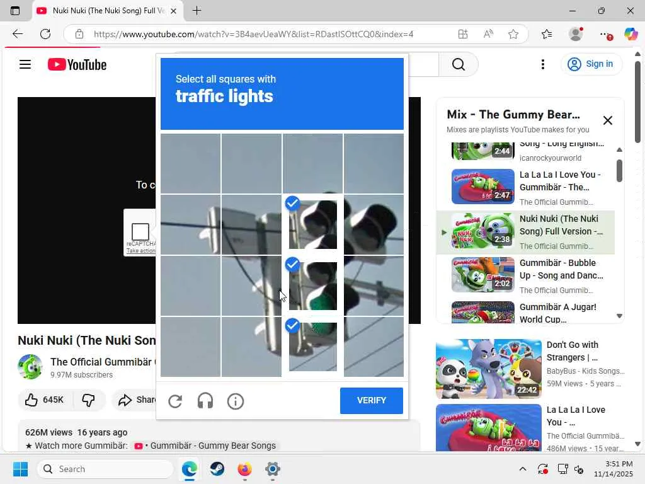Open The Official Gummibär channel avatar

(x=30, y=367)
